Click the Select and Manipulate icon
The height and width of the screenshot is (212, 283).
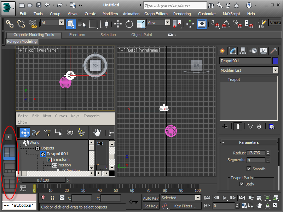[x=190, y=24]
